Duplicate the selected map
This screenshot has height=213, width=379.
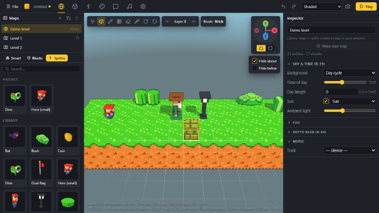pyautogui.click(x=68, y=18)
